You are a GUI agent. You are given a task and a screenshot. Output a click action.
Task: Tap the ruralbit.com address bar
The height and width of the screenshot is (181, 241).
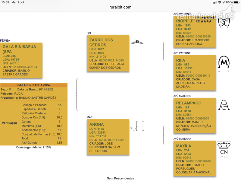pos(120,7)
